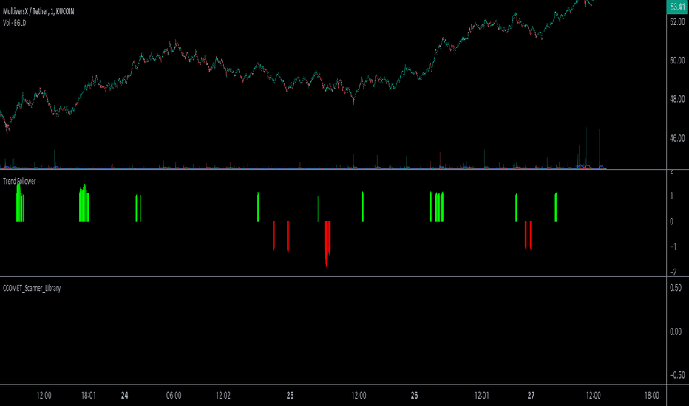Click the time axis date label 25
The image size is (689, 406).
[x=290, y=396]
